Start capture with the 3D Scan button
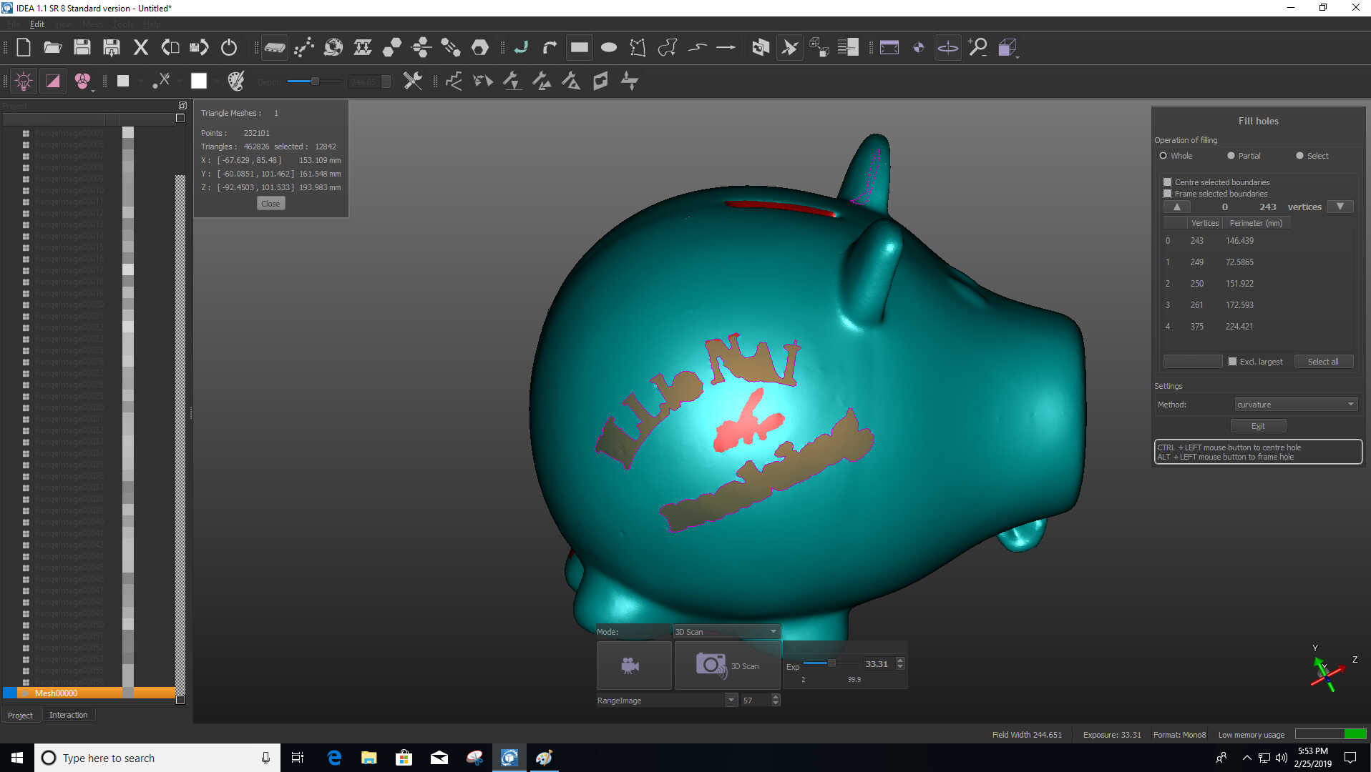1371x772 pixels. click(727, 665)
